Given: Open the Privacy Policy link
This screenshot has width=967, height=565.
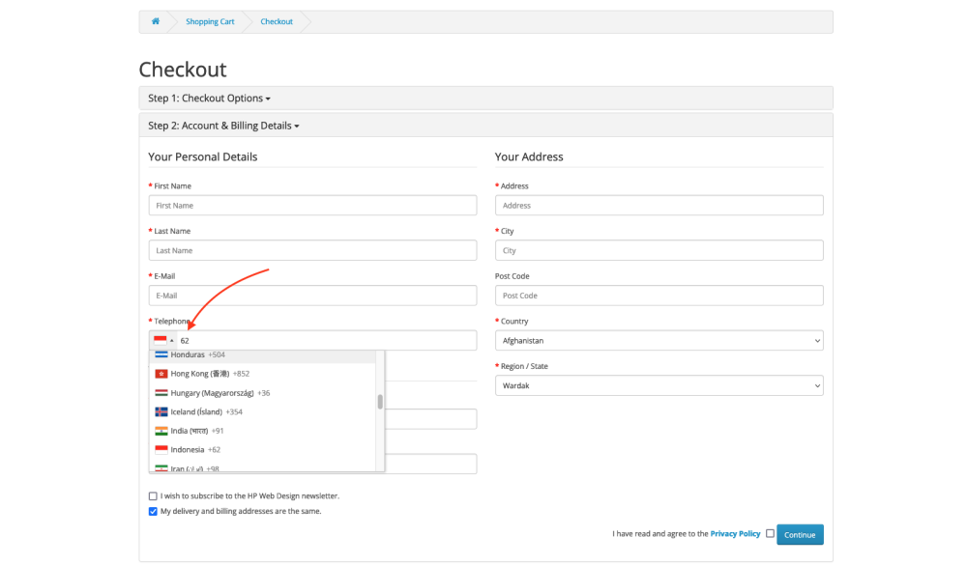Looking at the screenshot, I should [x=735, y=533].
